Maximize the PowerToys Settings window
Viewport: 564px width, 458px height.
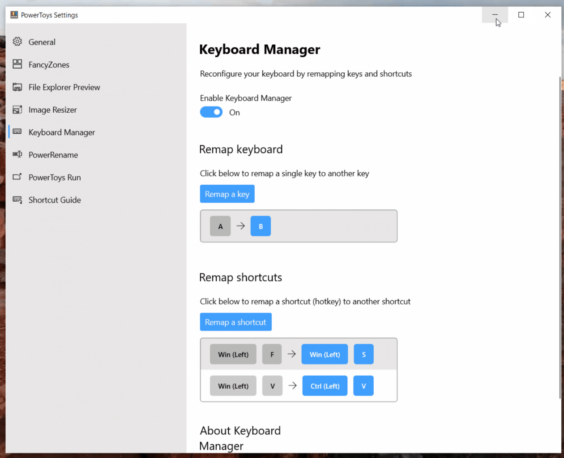point(521,15)
